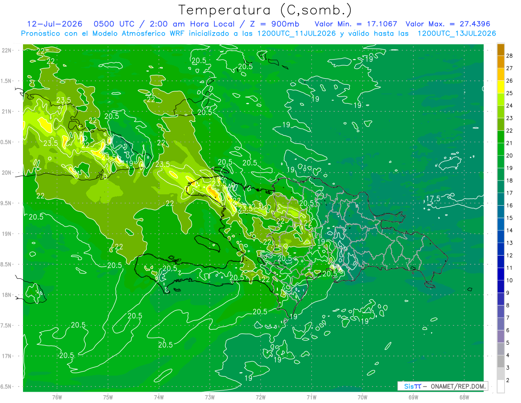
Task: Click the colorbar label "28"
Action: [x=510, y=56]
